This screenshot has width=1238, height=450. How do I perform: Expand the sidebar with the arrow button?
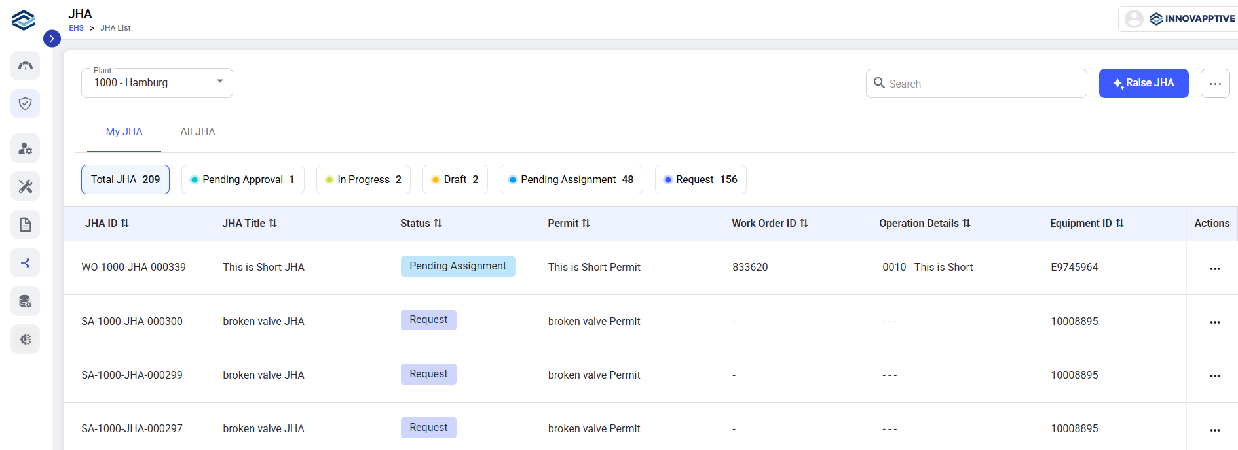(52, 39)
